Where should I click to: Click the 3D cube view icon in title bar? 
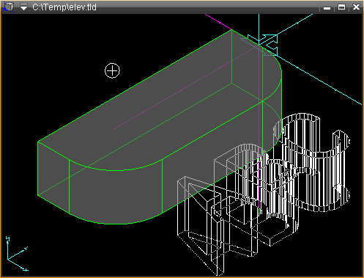coord(8,7)
